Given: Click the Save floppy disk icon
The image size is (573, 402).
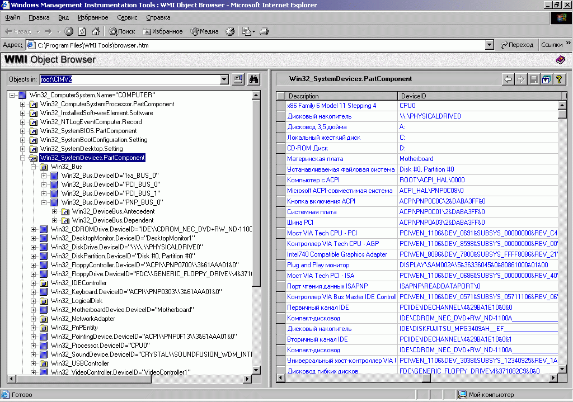Looking at the screenshot, I should coord(533,79).
